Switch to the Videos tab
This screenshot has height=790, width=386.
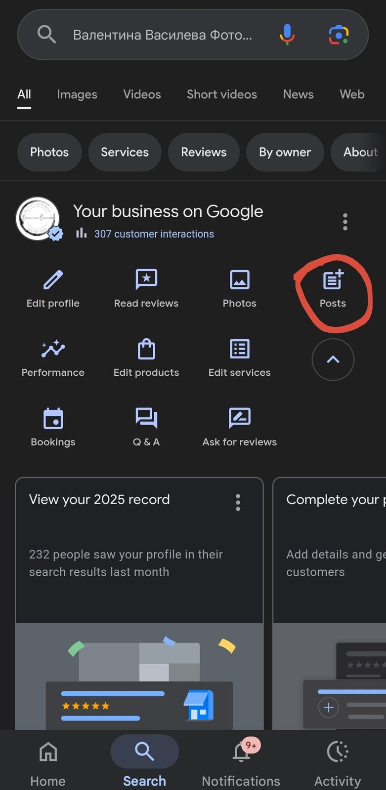(142, 94)
